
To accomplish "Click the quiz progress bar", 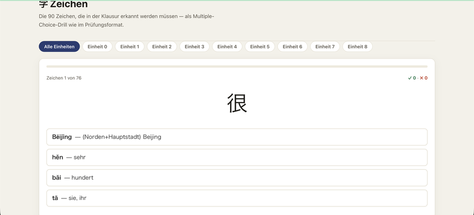I will [237, 66].
